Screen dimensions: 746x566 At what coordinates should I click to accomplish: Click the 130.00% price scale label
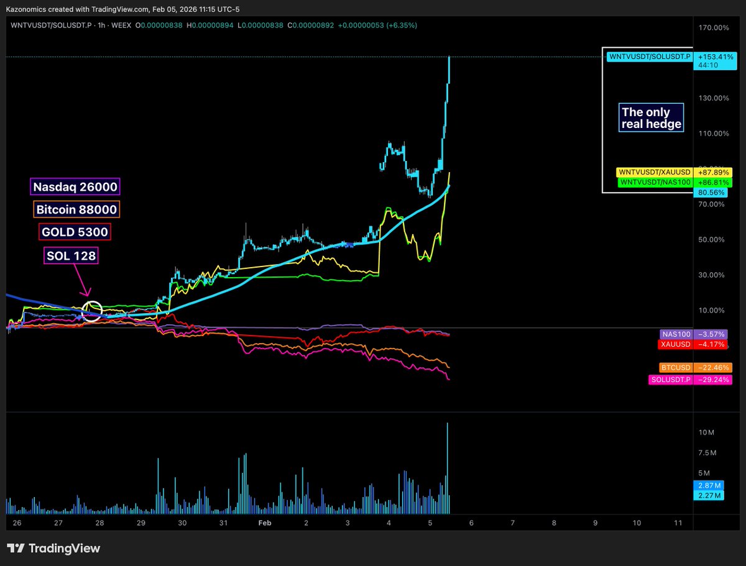click(x=715, y=98)
